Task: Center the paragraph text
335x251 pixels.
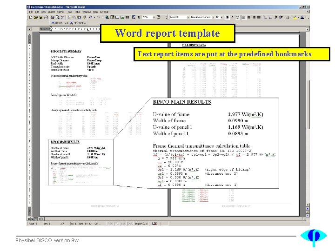Action: (248, 17)
